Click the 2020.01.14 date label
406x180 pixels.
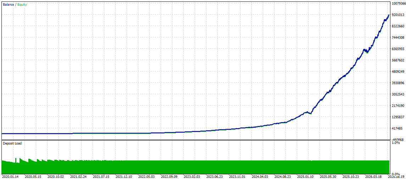[10, 177]
